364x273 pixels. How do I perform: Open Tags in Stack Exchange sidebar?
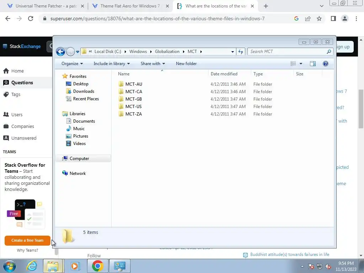tap(12, 94)
